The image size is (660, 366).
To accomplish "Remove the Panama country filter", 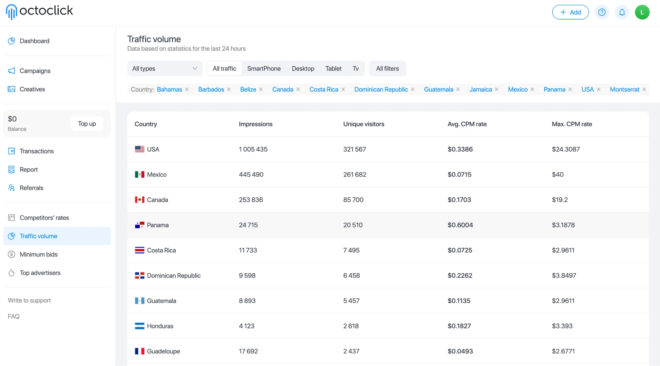I will click(x=570, y=89).
